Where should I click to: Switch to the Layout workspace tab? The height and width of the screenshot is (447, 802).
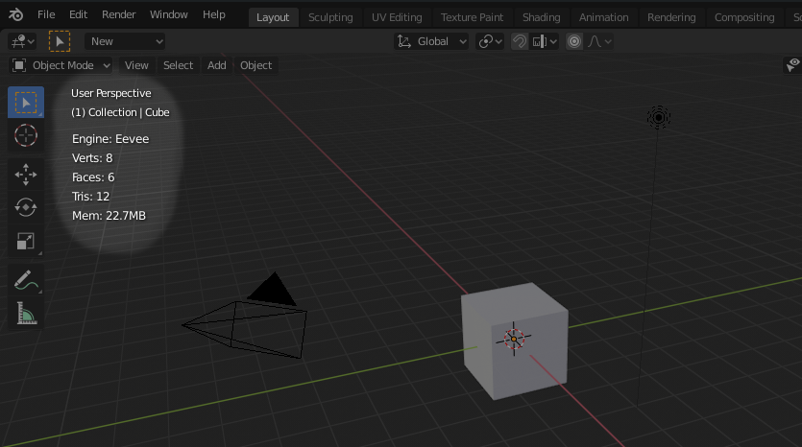(x=273, y=17)
